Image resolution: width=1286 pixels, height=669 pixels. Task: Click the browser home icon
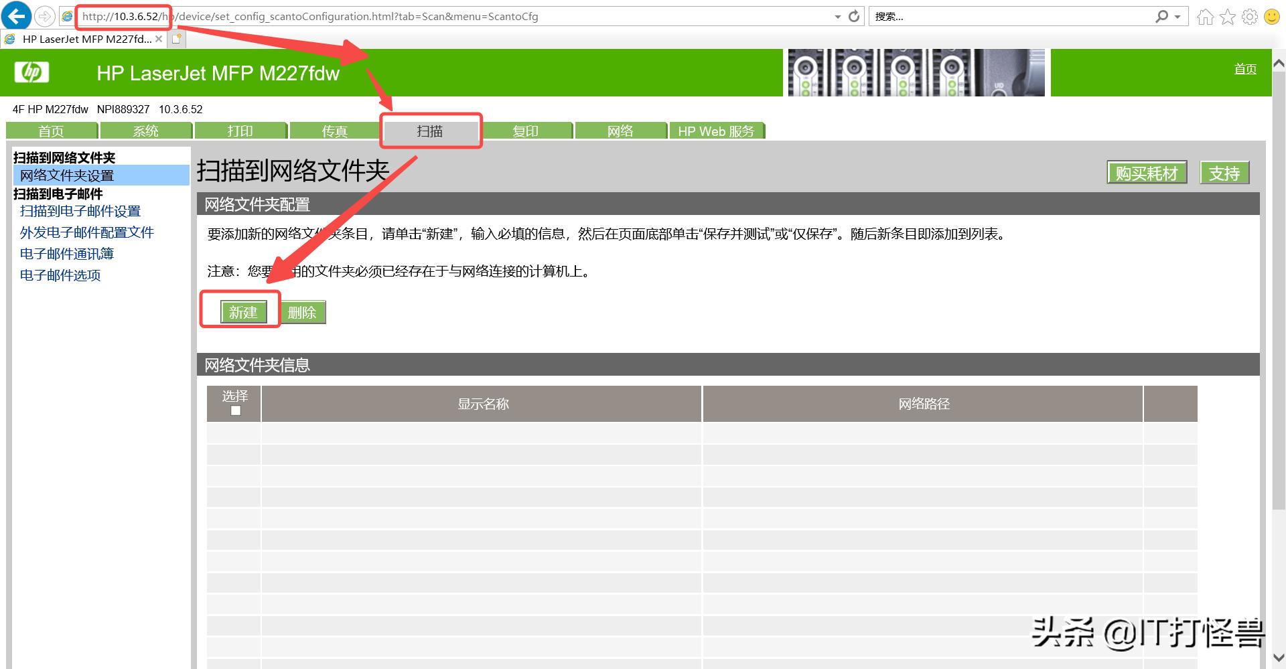(x=1204, y=16)
